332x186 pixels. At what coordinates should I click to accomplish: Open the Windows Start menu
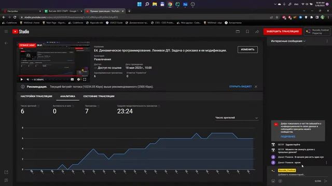pos(140,4)
